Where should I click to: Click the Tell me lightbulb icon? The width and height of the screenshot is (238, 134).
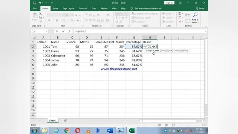pos(132,9)
